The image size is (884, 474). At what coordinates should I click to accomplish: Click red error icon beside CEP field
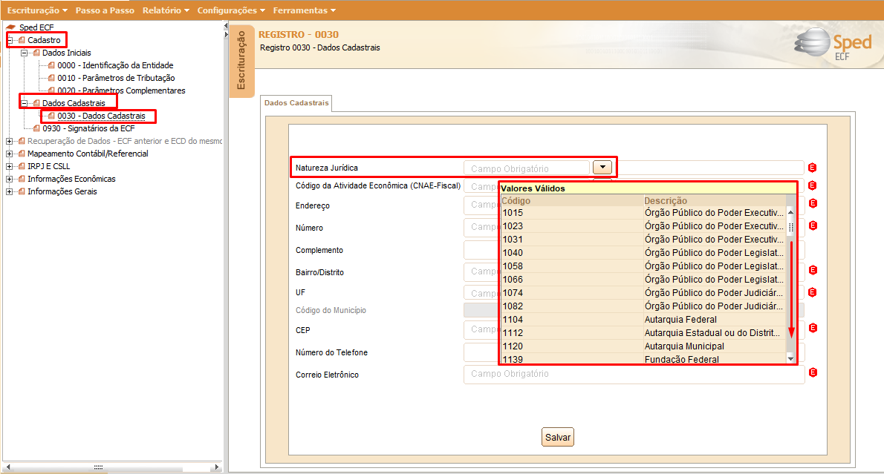tap(813, 328)
